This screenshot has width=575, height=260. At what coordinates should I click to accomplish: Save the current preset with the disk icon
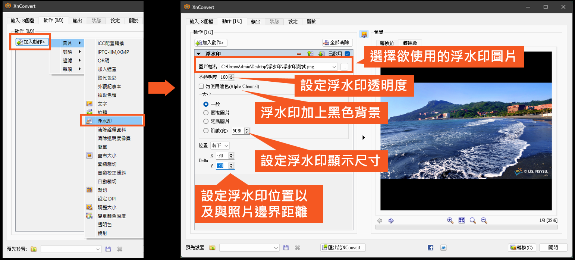(286, 247)
